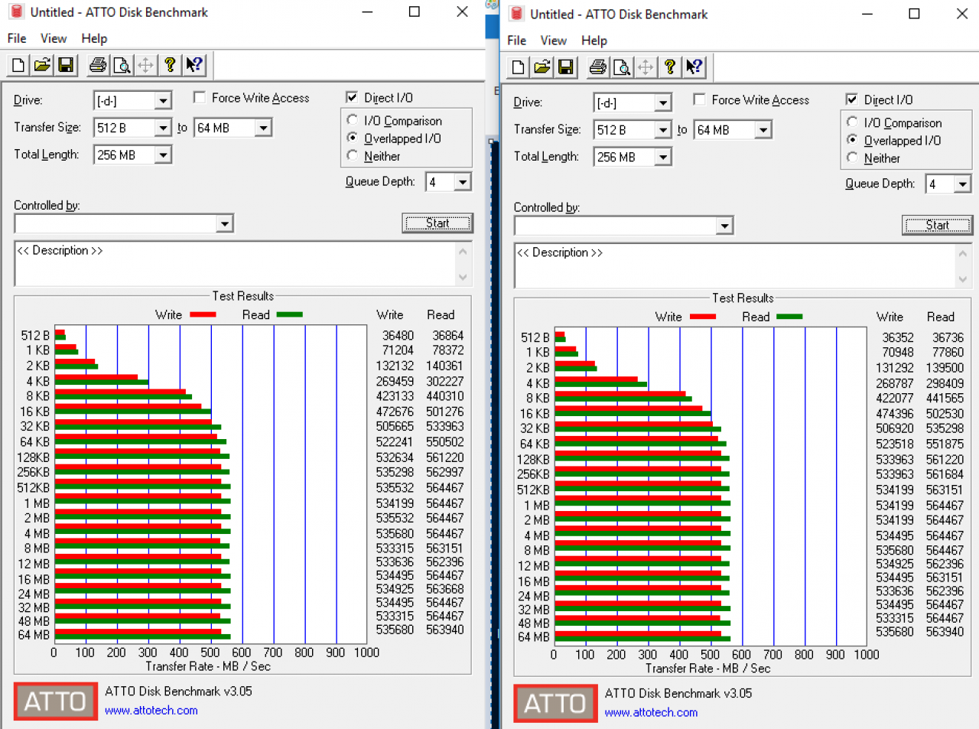Select Overlapped I/O radio in left window

coord(352,138)
